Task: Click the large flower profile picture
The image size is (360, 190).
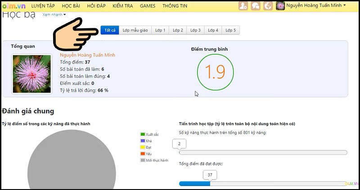Action: click(x=31, y=74)
